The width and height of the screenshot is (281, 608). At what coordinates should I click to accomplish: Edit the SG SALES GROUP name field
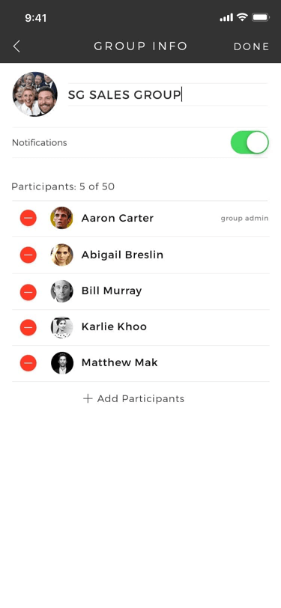click(168, 94)
